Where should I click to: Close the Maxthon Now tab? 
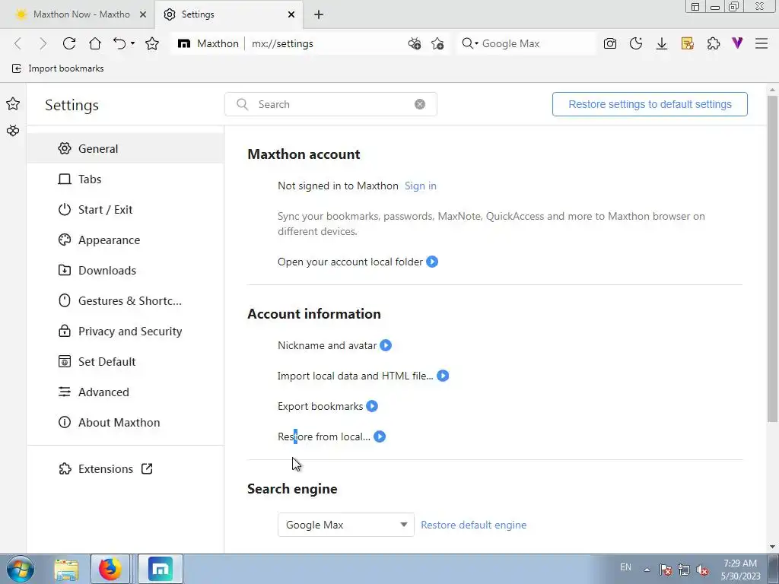pos(143,14)
